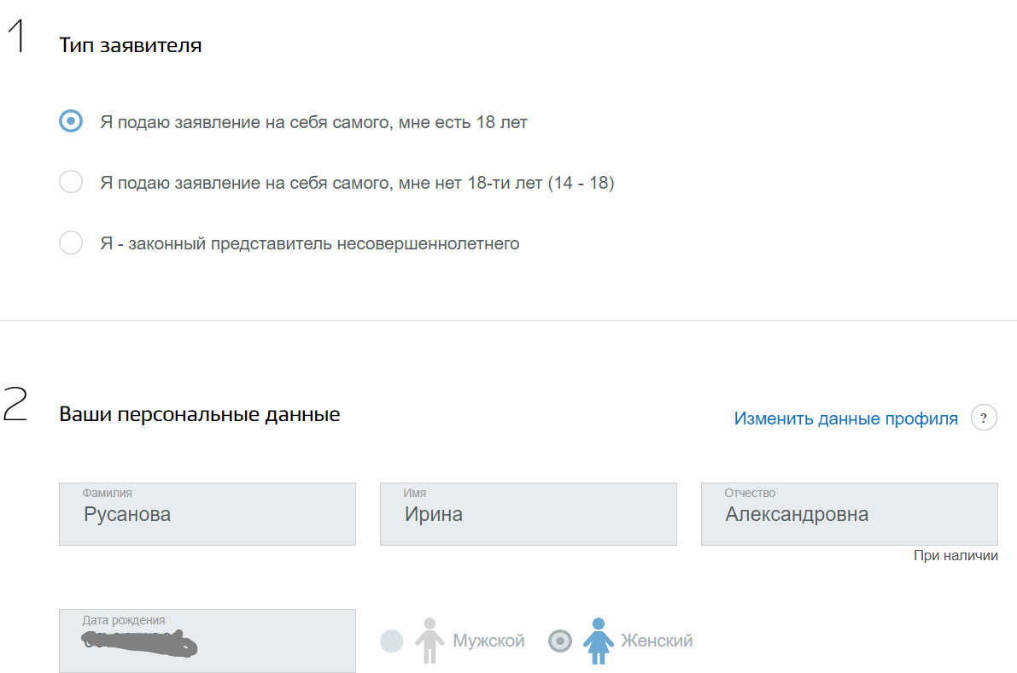Select 'мне нет 18-ти лет (14 - 18)' option
The width and height of the screenshot is (1017, 673).
tap(71, 182)
